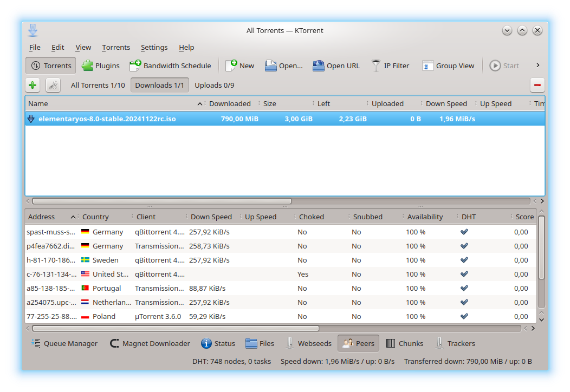Image resolution: width=570 pixels, height=392 pixels.
Task: Click the Portugal flag icon
Action: [85, 288]
